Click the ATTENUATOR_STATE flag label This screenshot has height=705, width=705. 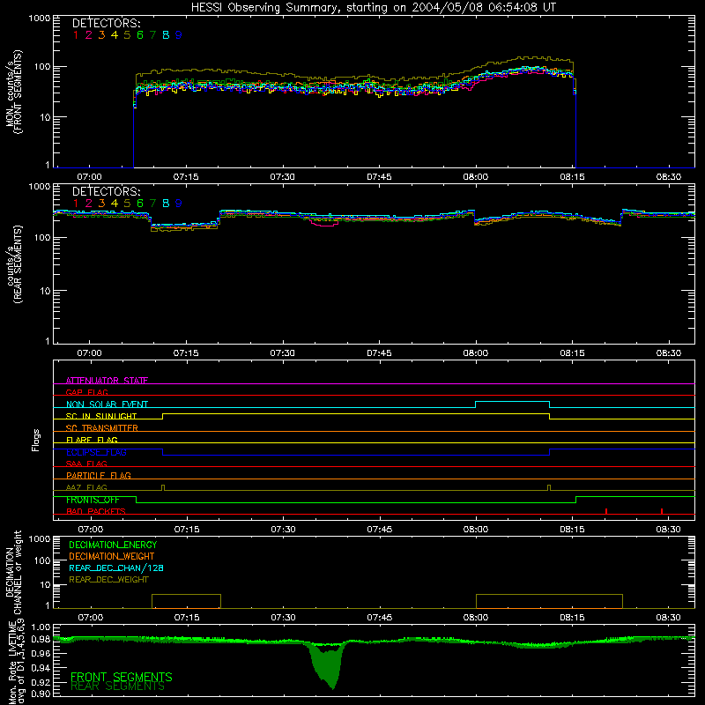click(x=107, y=381)
